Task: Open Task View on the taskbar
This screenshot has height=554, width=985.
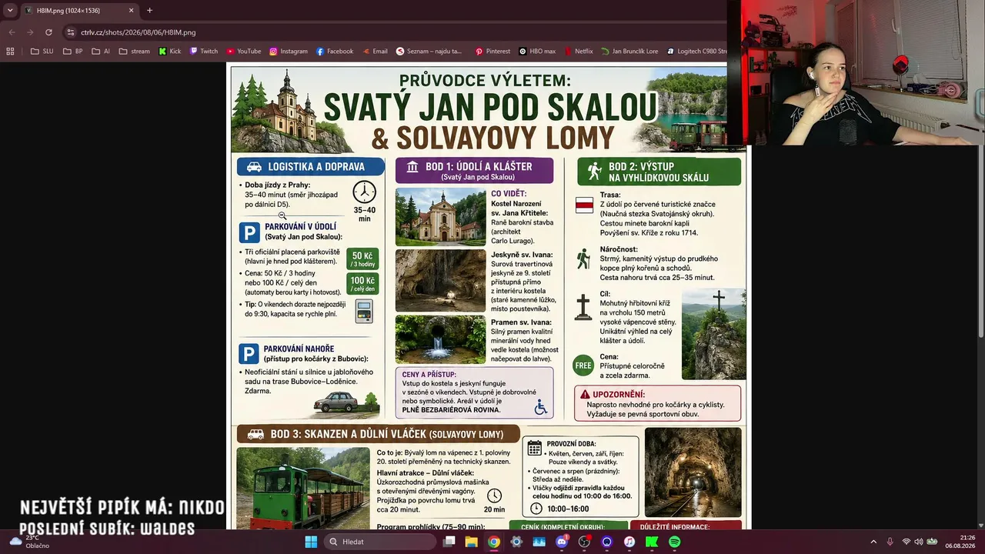Action: [x=449, y=542]
